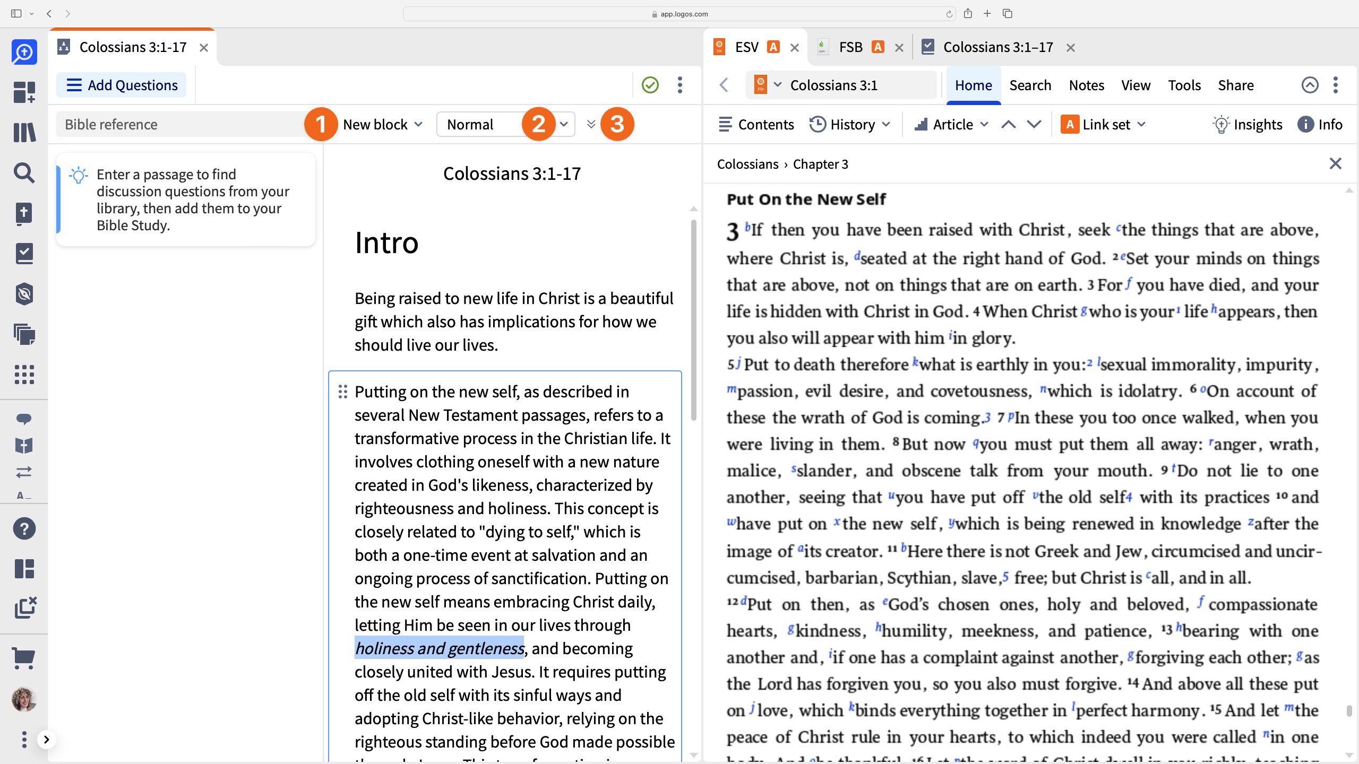Viewport: 1359px width, 764px height.
Task: Click the ESV panel back arrow
Action: click(x=724, y=85)
